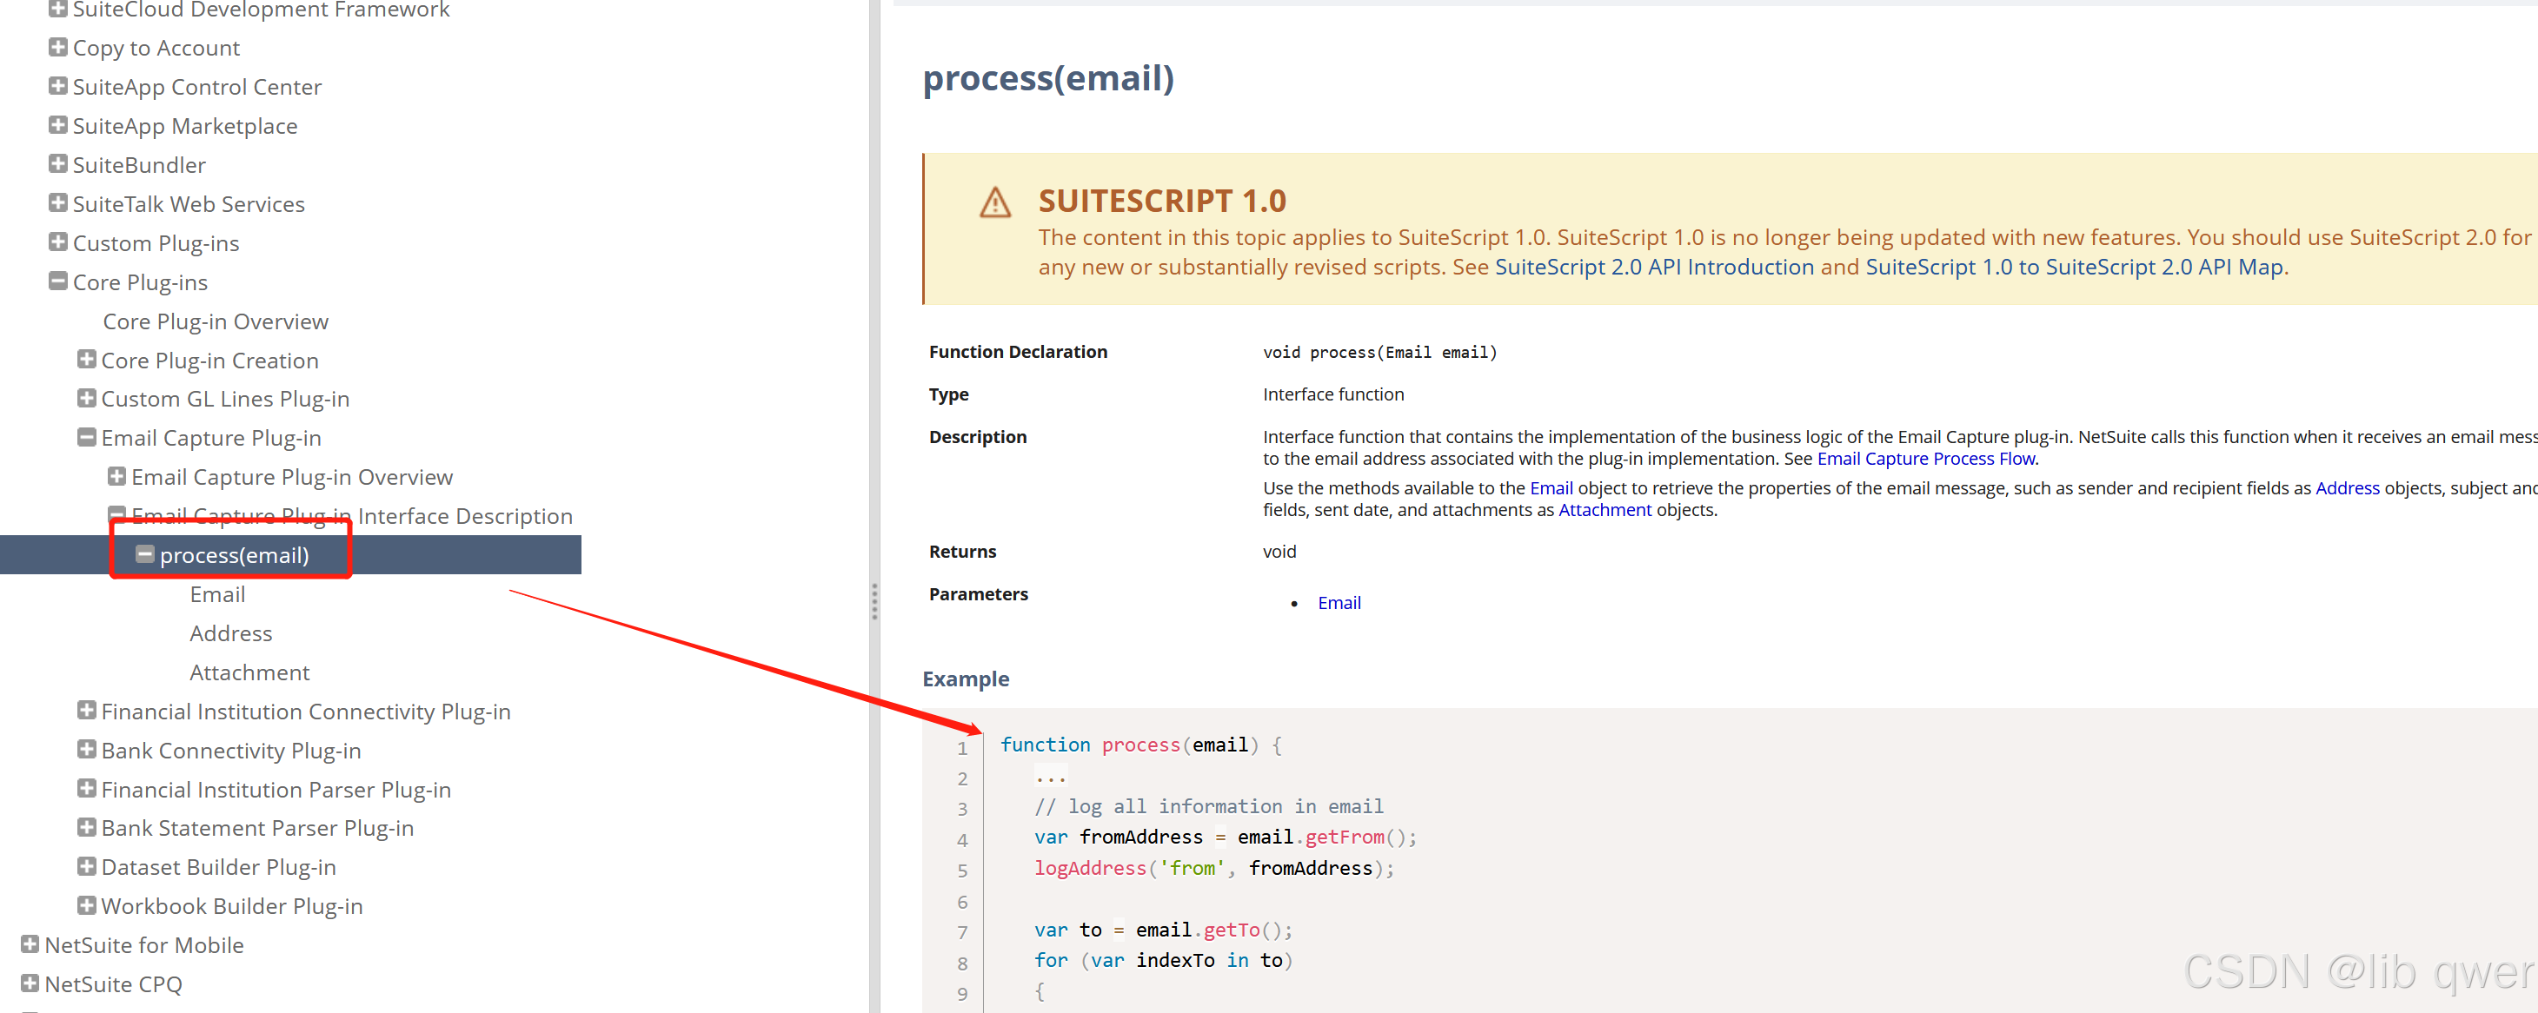
Task: Expand the Workbook Builder Plug-in node
Action: click(87, 904)
